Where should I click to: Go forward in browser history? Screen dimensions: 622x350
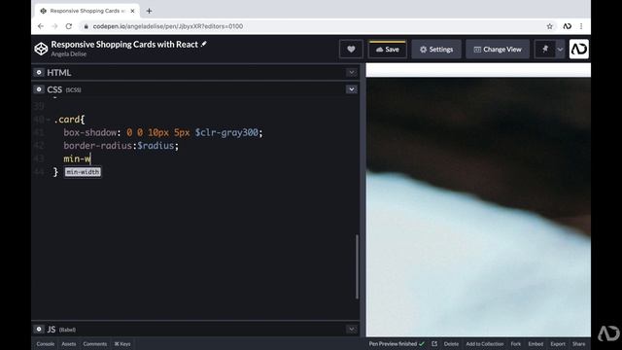pyautogui.click(x=54, y=26)
